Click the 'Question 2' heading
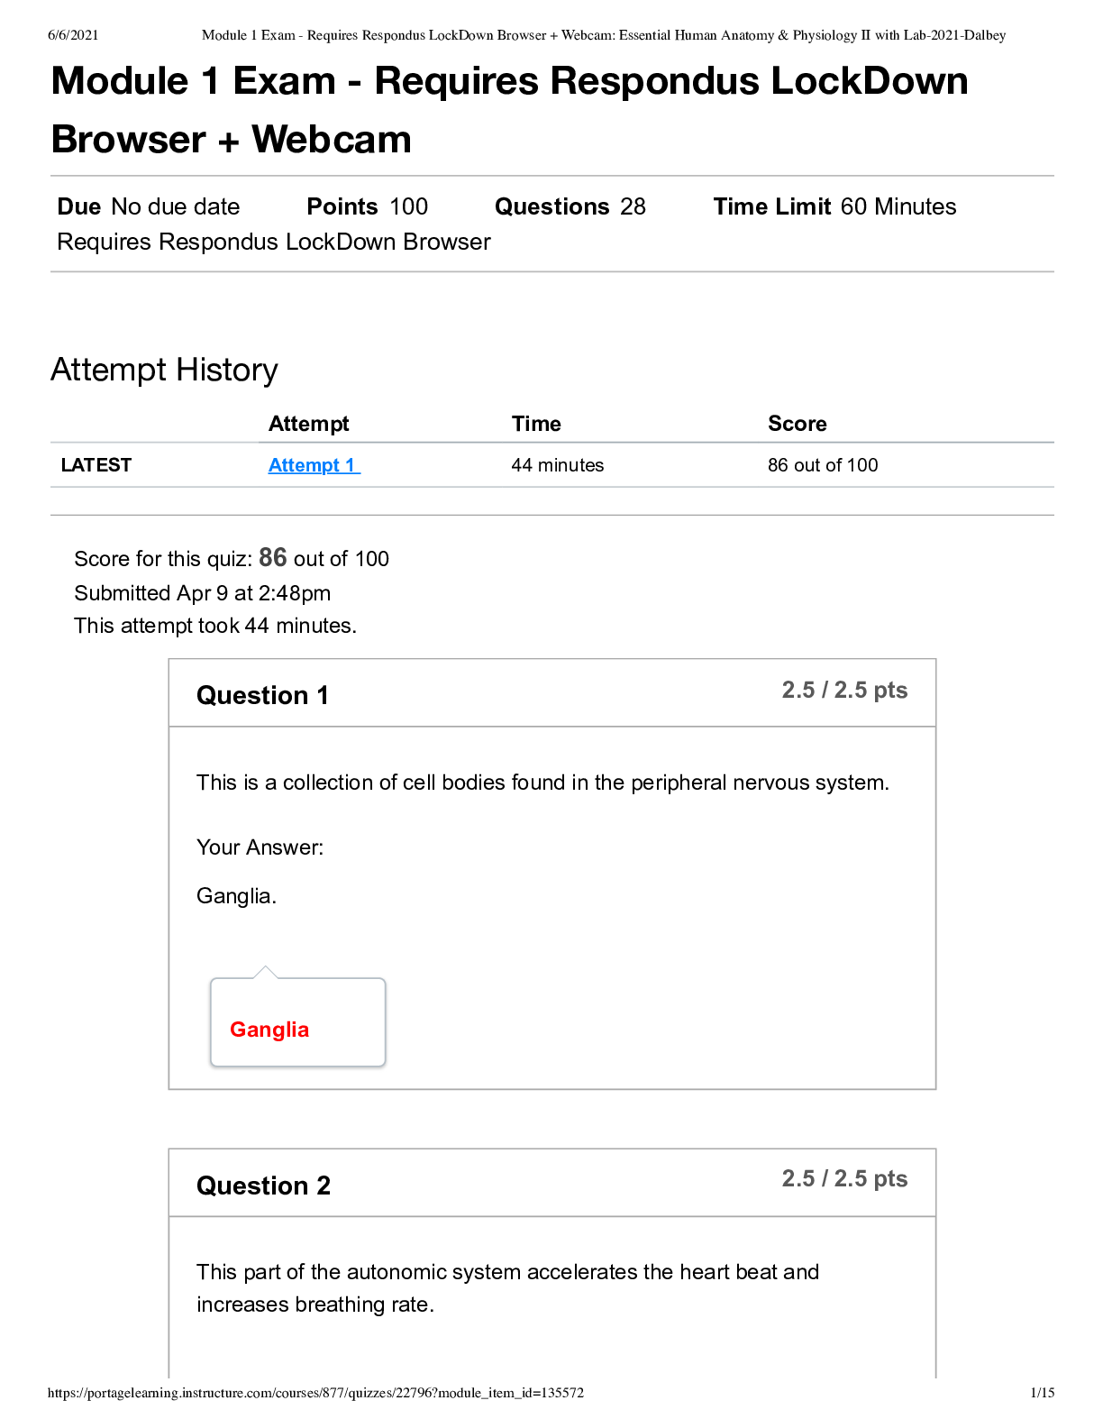 coord(263,1185)
